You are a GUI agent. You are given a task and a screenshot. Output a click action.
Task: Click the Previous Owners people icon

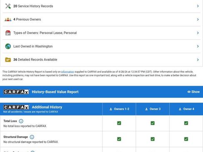(8, 20)
